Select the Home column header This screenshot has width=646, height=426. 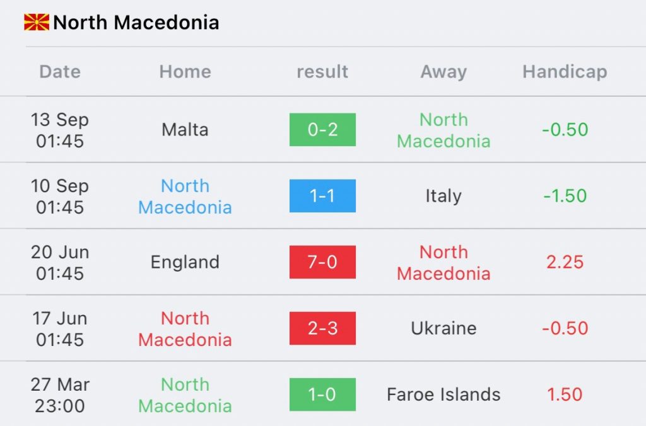pyautogui.click(x=185, y=72)
